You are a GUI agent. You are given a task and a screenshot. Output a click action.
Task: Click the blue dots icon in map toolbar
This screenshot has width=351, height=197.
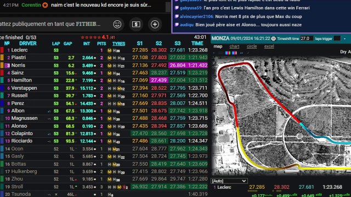pos(241,53)
